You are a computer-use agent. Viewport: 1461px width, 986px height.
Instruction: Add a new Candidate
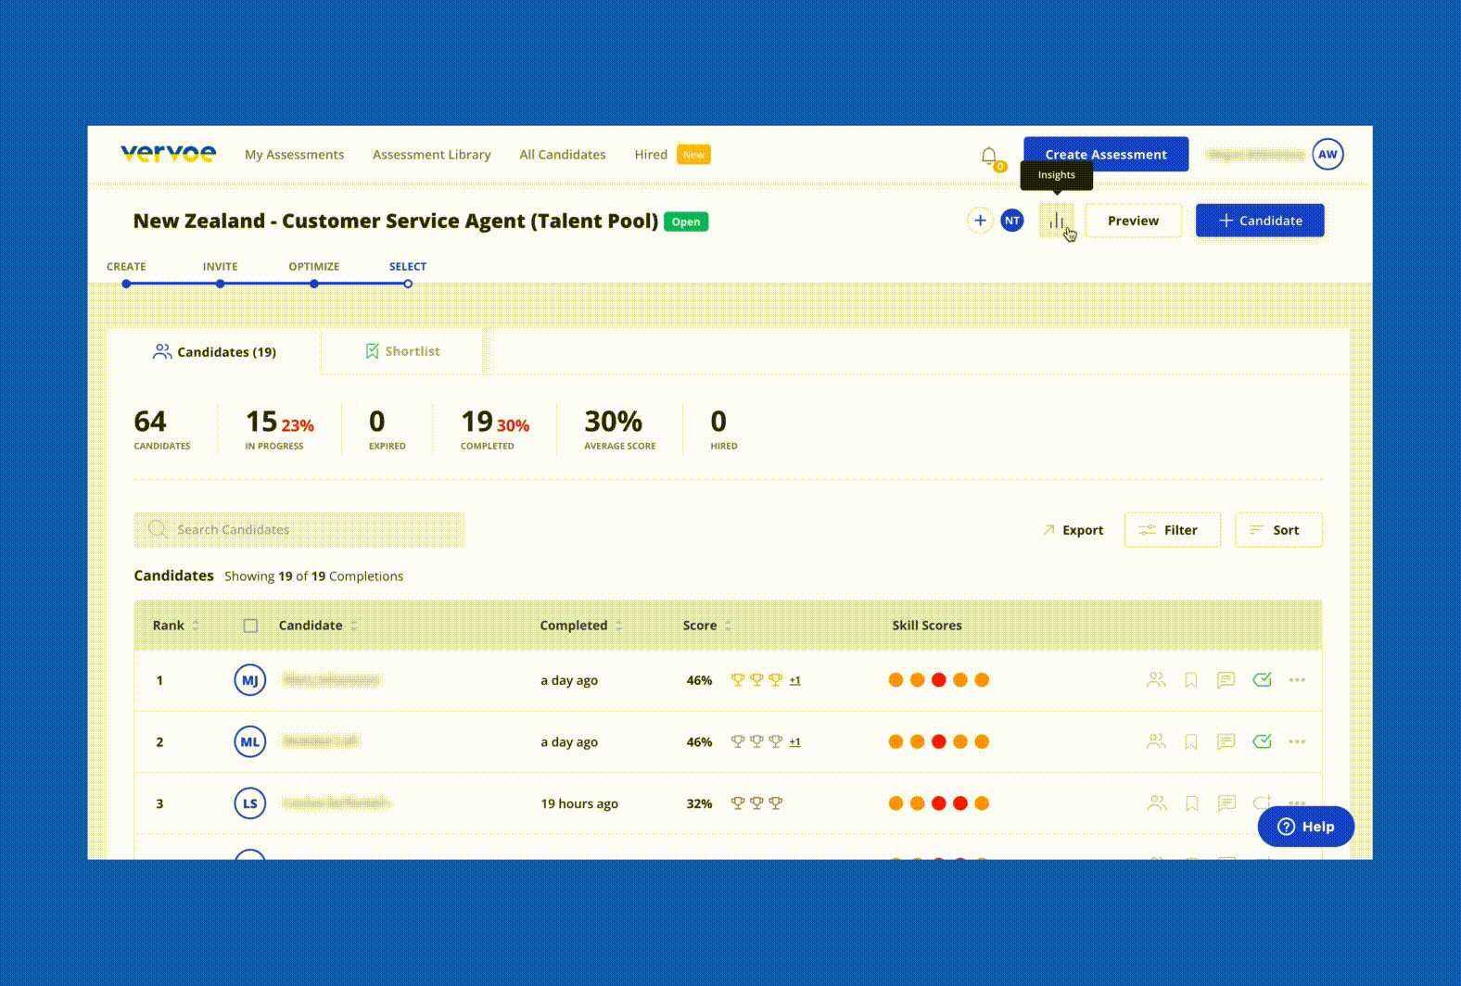click(1260, 221)
